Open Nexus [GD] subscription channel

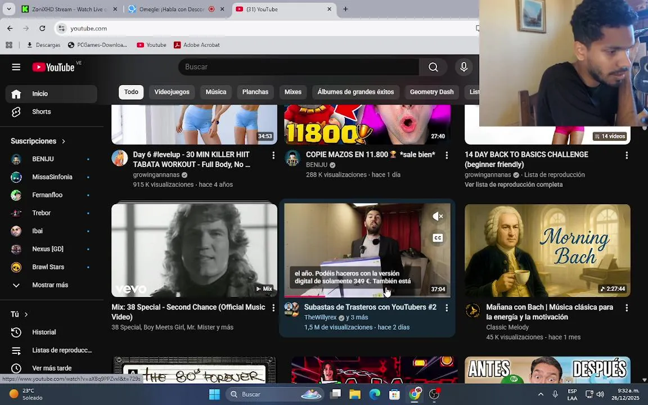51,249
